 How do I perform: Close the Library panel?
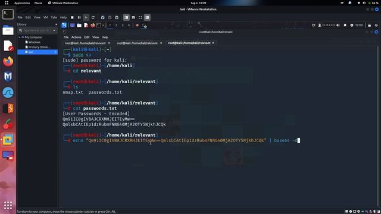pyautogui.click(x=56, y=24)
